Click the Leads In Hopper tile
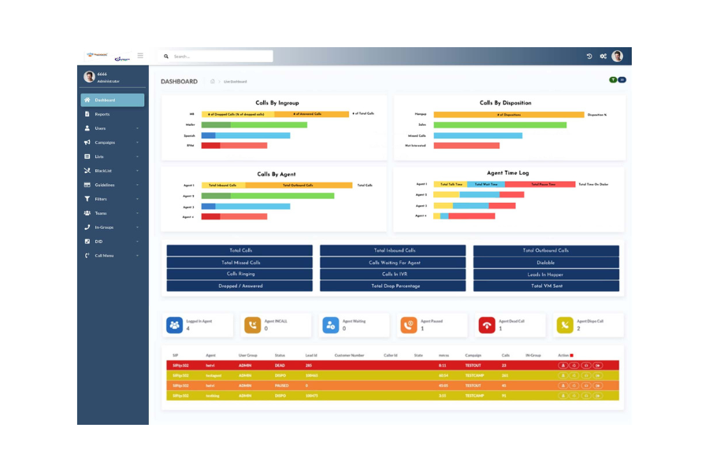 [x=546, y=275]
